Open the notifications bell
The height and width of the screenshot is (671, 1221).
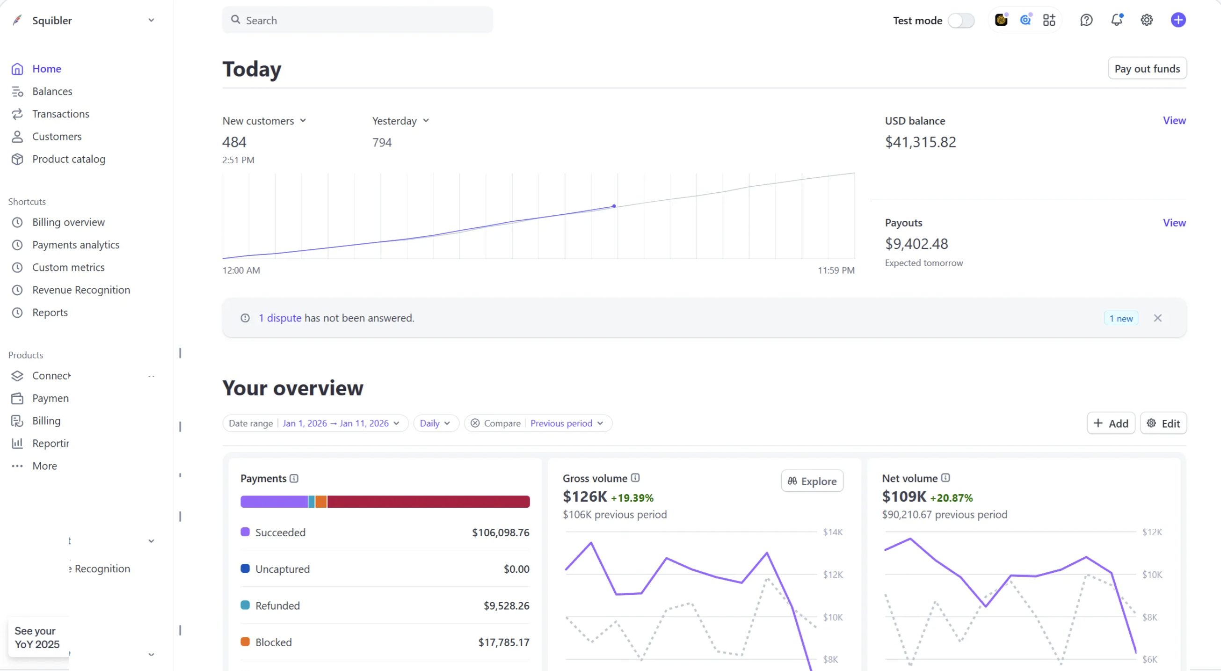tap(1117, 20)
